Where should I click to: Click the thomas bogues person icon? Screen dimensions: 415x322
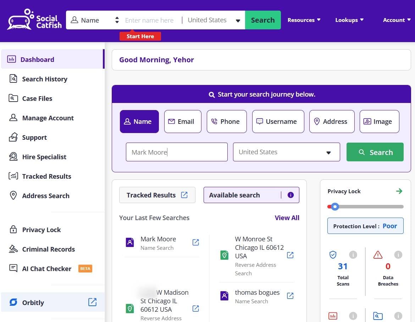224,295
